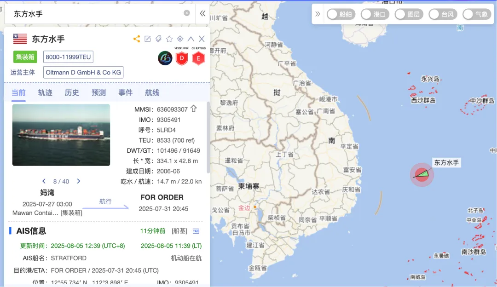Image resolution: width=497 pixels, height=287 pixels.
Task: Click the AIS icon in AIS信息 header
Action: [x=196, y=231]
